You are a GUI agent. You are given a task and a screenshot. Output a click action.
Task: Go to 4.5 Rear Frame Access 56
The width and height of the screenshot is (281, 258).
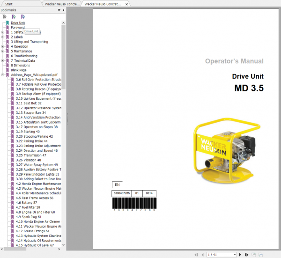(x=35, y=198)
